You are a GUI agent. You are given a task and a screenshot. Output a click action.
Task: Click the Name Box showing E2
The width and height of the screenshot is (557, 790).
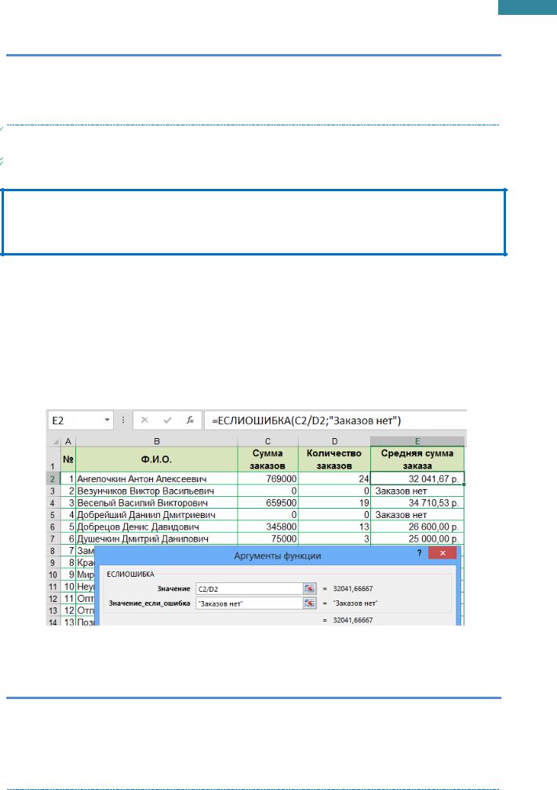[75, 420]
